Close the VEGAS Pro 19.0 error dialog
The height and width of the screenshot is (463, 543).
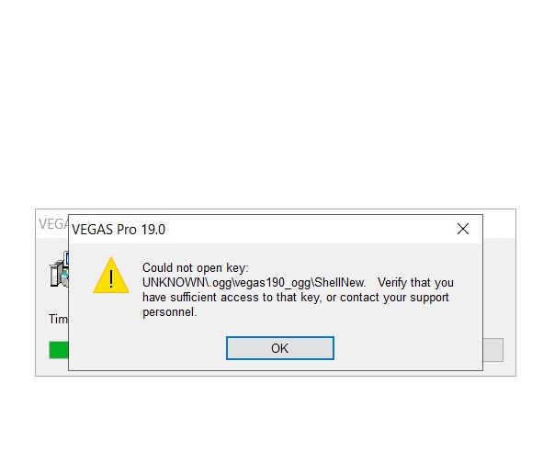463,229
